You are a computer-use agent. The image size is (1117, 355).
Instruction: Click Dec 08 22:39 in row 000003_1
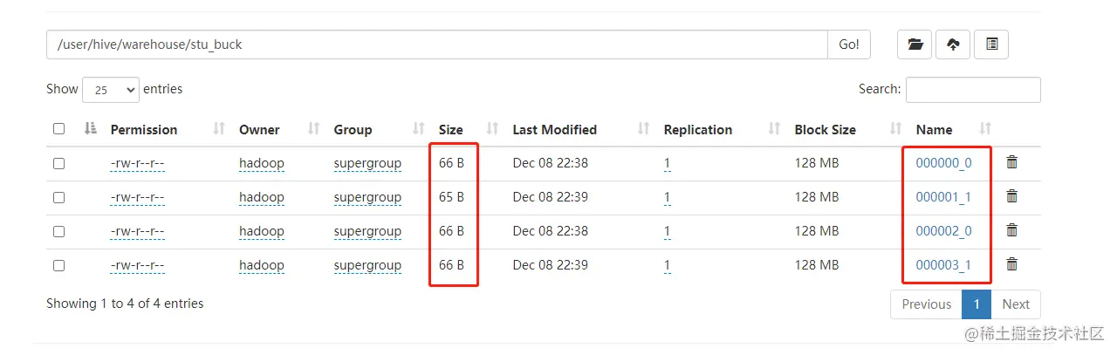(x=551, y=265)
